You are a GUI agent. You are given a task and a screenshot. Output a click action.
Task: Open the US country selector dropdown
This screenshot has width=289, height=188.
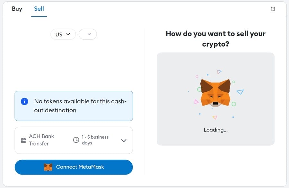tap(63, 34)
